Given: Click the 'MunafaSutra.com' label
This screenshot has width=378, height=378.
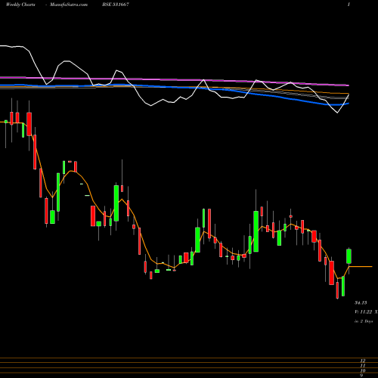Looking at the screenshot, I should point(69,5).
